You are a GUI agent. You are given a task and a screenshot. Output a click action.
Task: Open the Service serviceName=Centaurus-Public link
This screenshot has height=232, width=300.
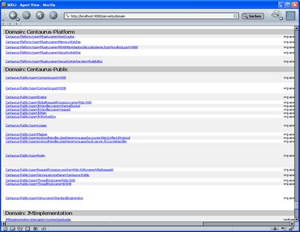47,175
